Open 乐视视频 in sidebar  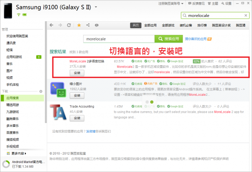click(13, 146)
